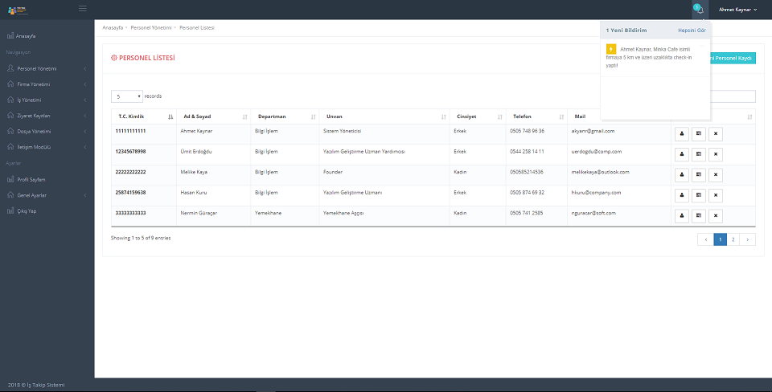This screenshot has width=772, height=392.
Task: Click the app logo in header
Action: click(x=18, y=10)
